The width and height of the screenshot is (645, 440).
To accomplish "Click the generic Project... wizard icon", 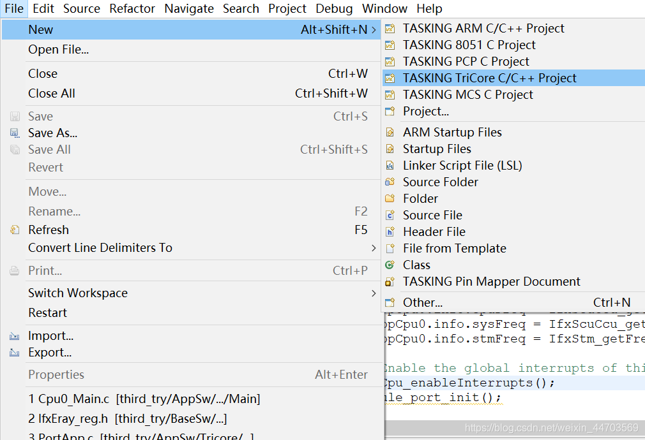I will 390,112.
